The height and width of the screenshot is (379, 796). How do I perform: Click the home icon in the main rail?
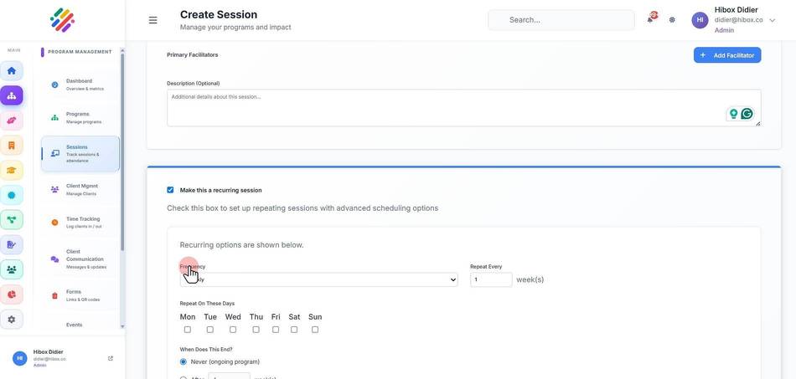click(x=11, y=71)
